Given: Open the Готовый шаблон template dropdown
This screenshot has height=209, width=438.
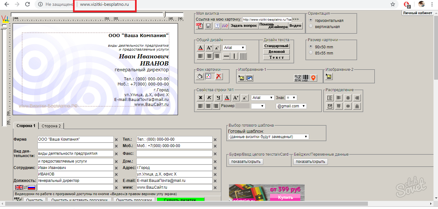Looking at the screenshot, I should click(268, 137).
